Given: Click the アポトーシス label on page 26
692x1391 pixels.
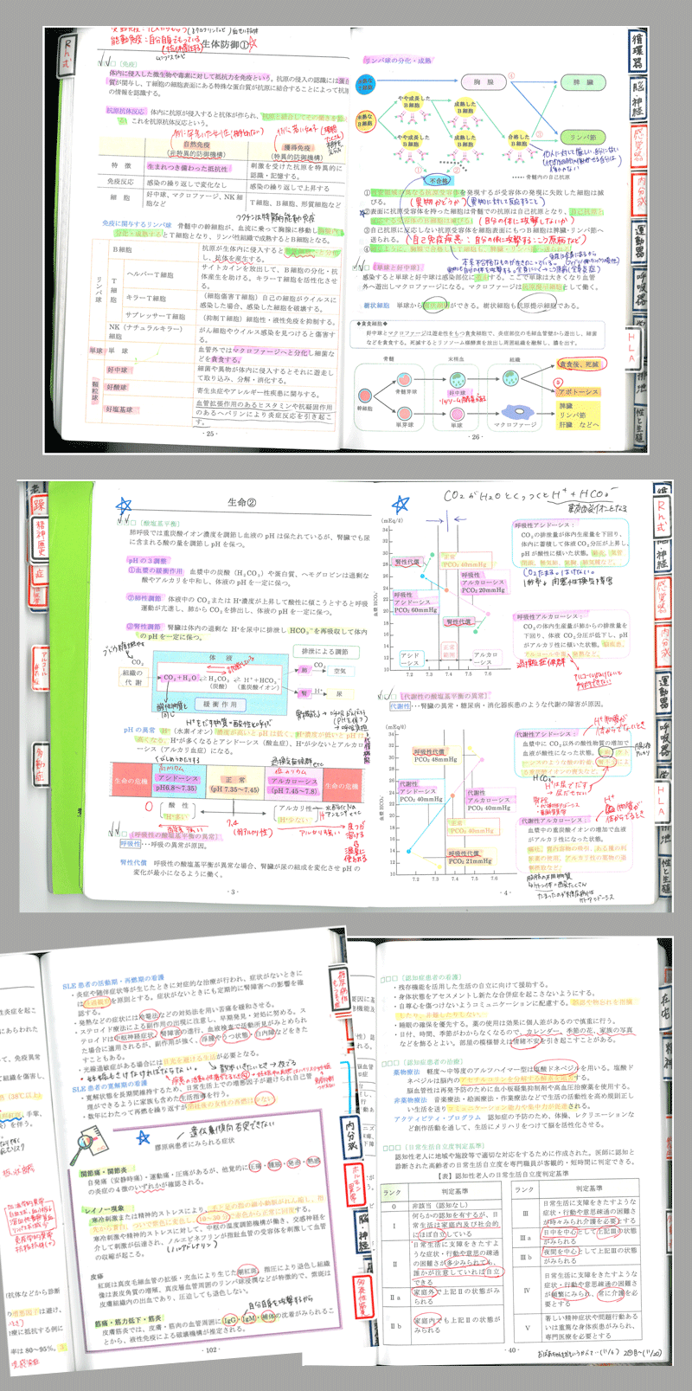Looking at the screenshot, I should (x=579, y=391).
